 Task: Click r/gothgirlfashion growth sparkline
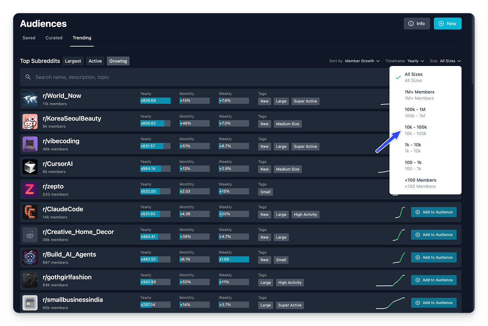pos(390,280)
